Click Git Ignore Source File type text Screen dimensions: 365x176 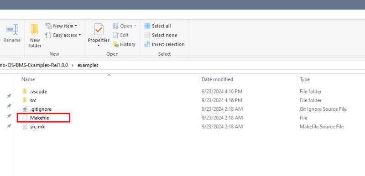(323, 109)
